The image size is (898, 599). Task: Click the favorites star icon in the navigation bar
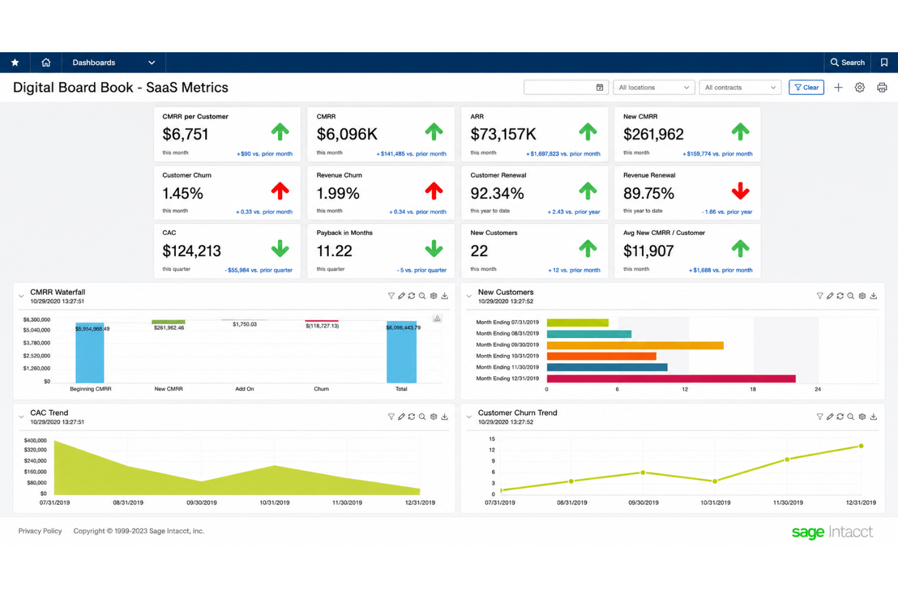(15, 63)
